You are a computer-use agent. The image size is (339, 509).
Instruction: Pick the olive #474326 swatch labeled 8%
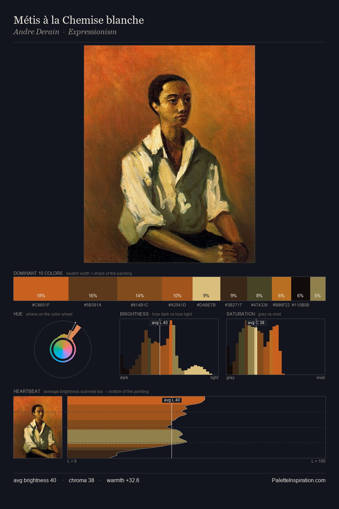click(259, 289)
